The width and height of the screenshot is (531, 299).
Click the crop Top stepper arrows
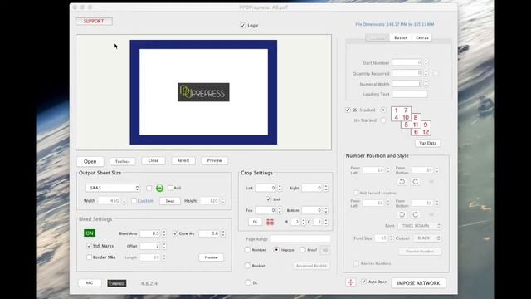[280, 210]
